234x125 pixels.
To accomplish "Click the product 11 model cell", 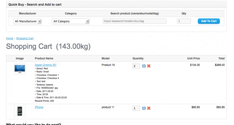I will point(108,107).
